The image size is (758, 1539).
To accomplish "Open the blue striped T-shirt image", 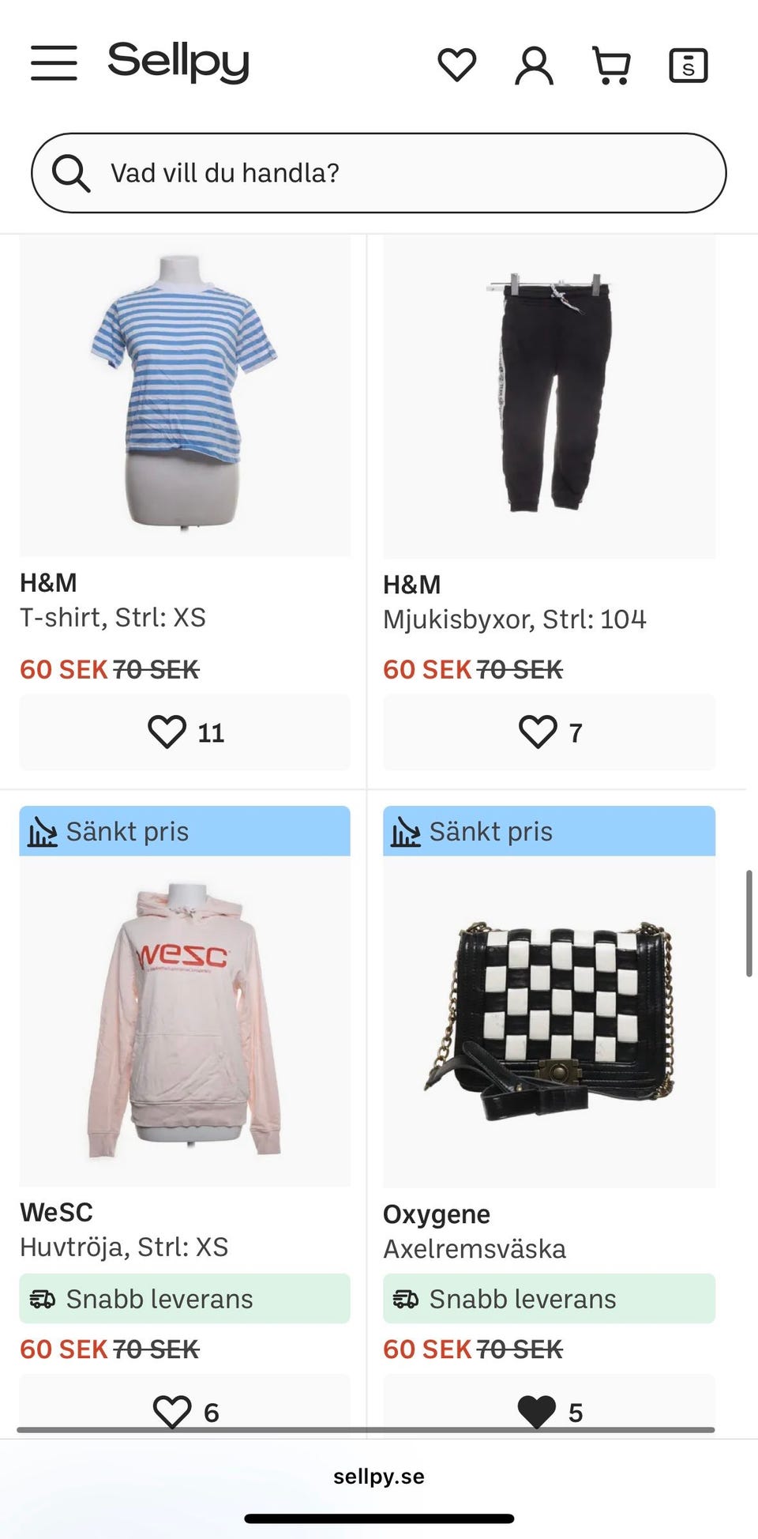I will click(185, 395).
